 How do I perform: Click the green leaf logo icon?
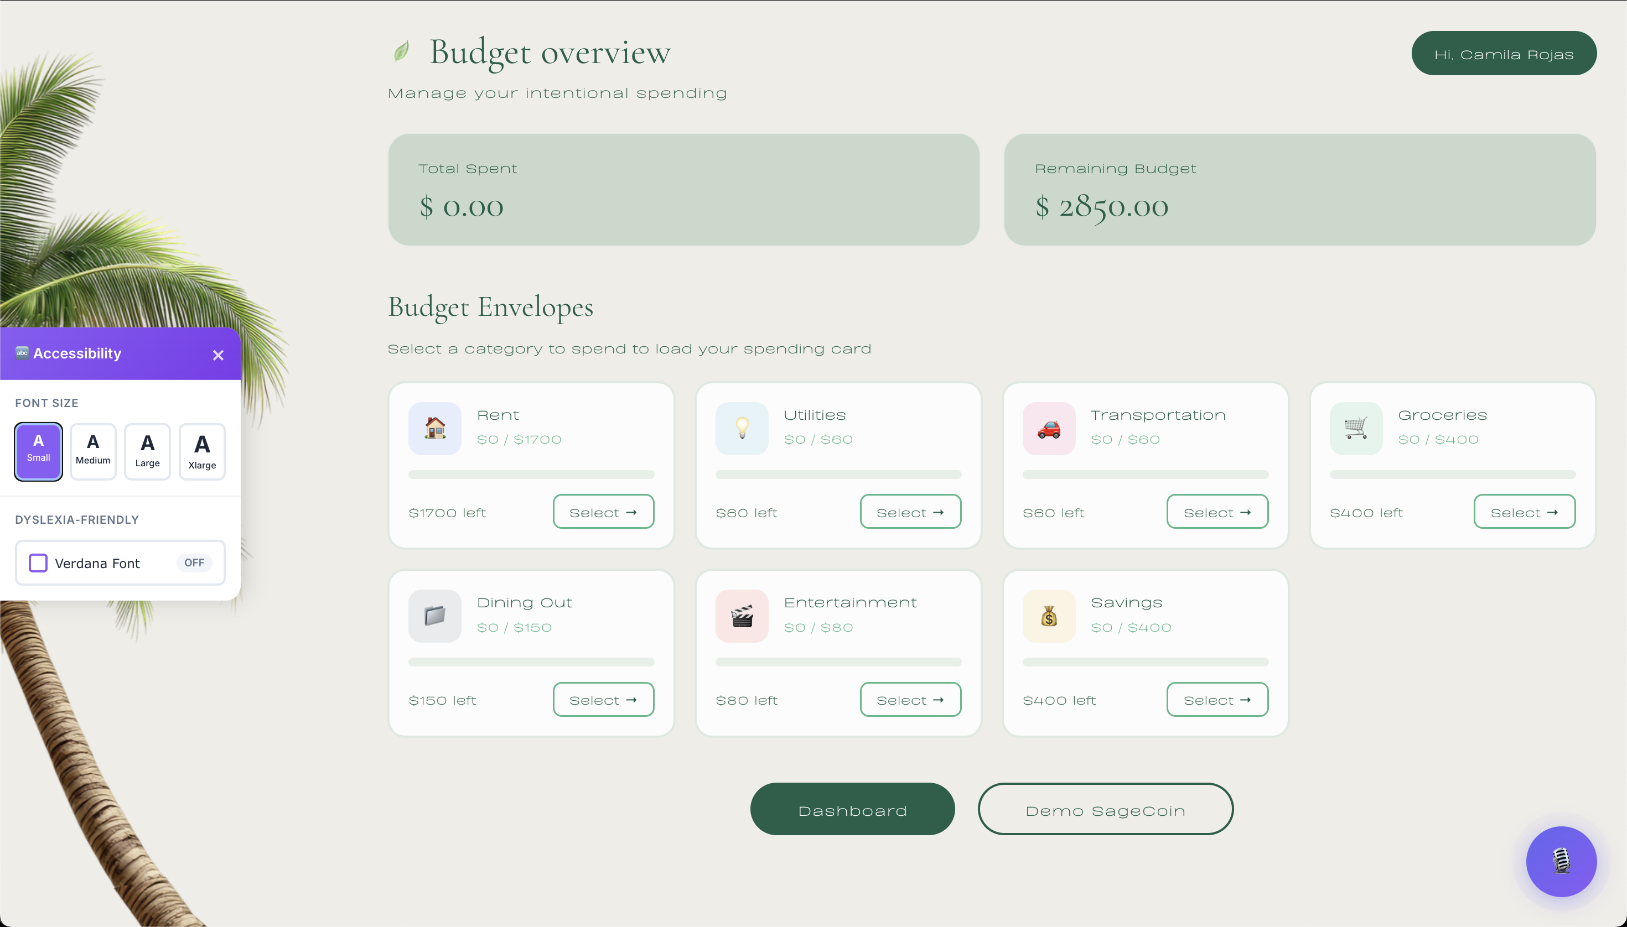point(401,51)
